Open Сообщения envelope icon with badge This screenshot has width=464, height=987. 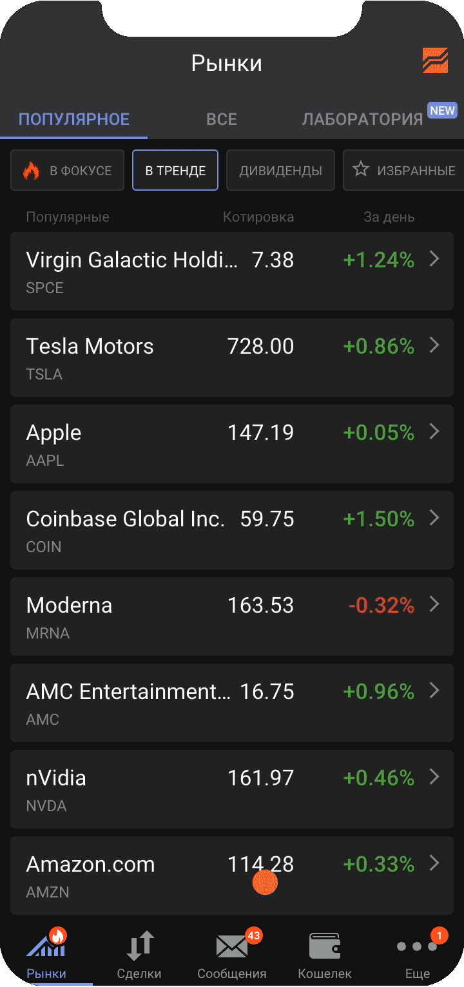(x=232, y=946)
